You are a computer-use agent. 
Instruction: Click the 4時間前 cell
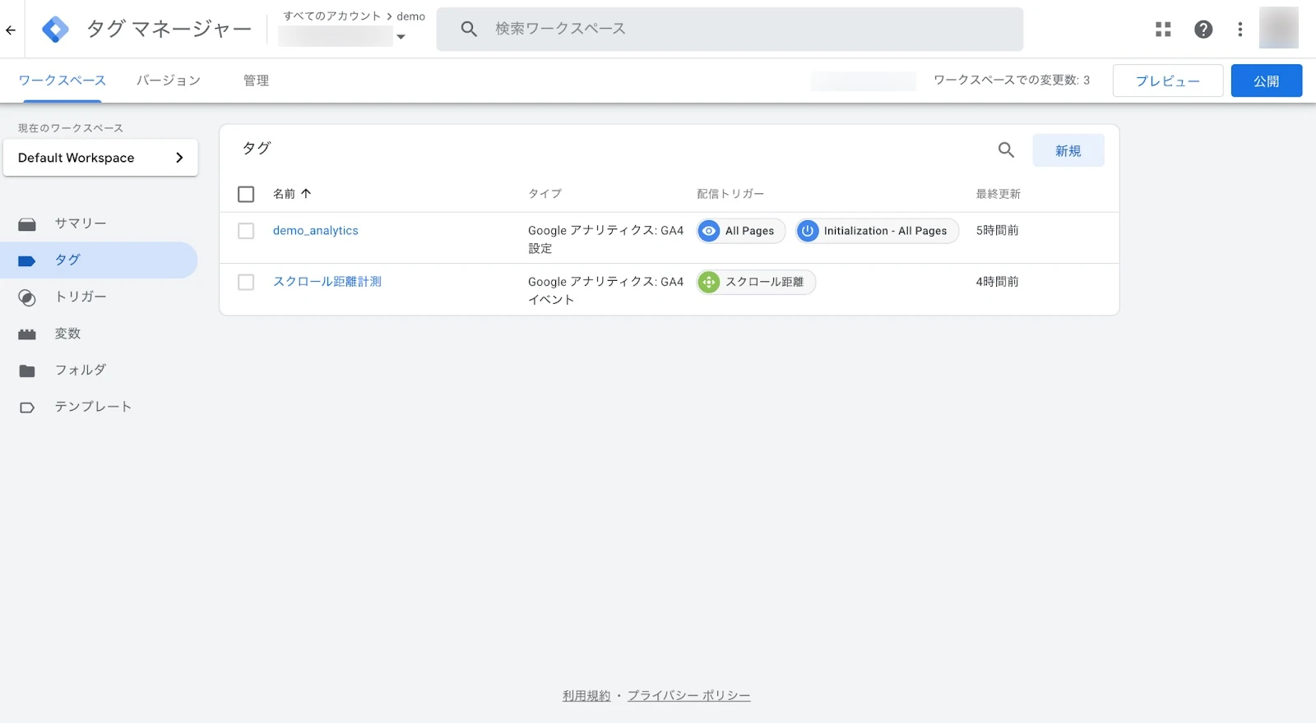pyautogui.click(x=998, y=282)
